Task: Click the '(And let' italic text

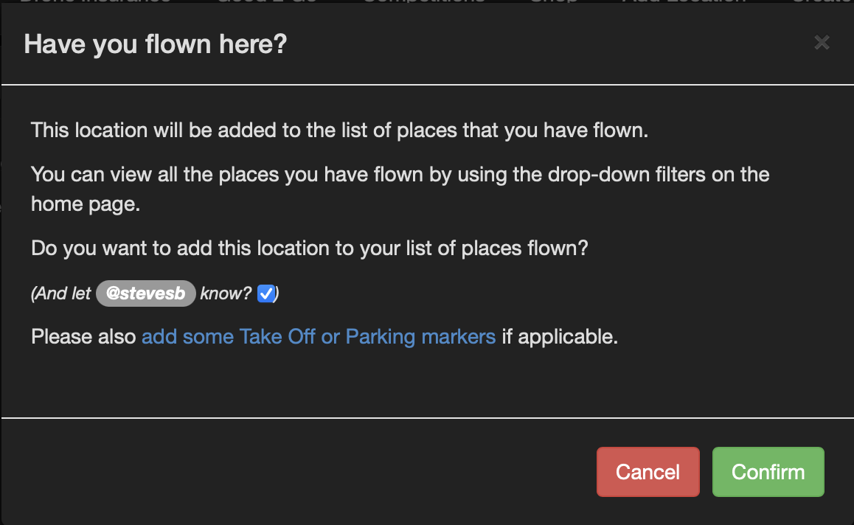Action: 61,293
